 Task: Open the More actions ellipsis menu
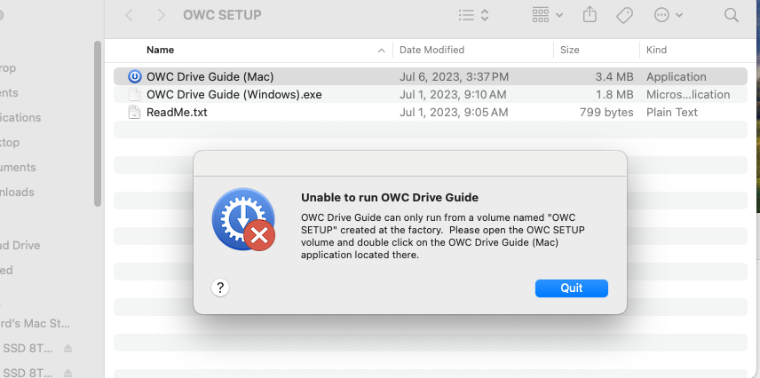tap(669, 15)
